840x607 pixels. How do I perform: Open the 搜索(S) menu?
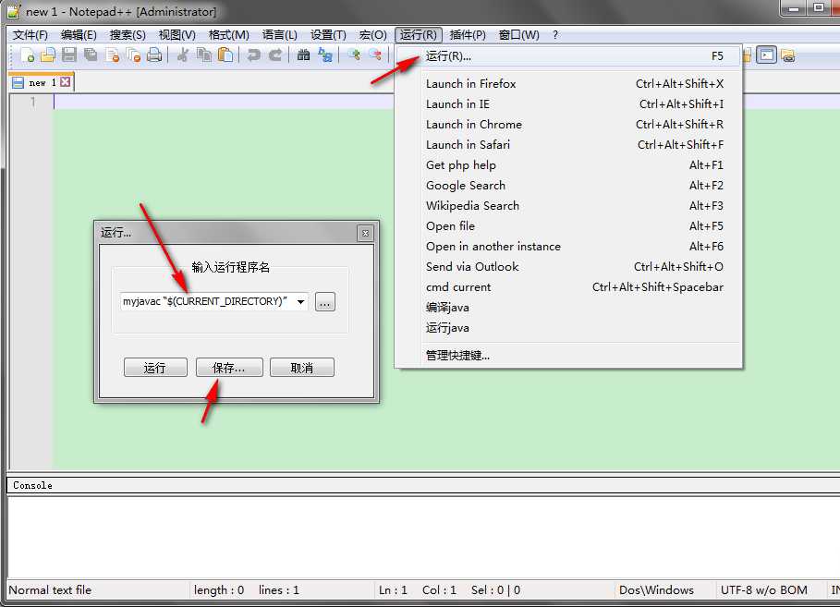pos(128,35)
